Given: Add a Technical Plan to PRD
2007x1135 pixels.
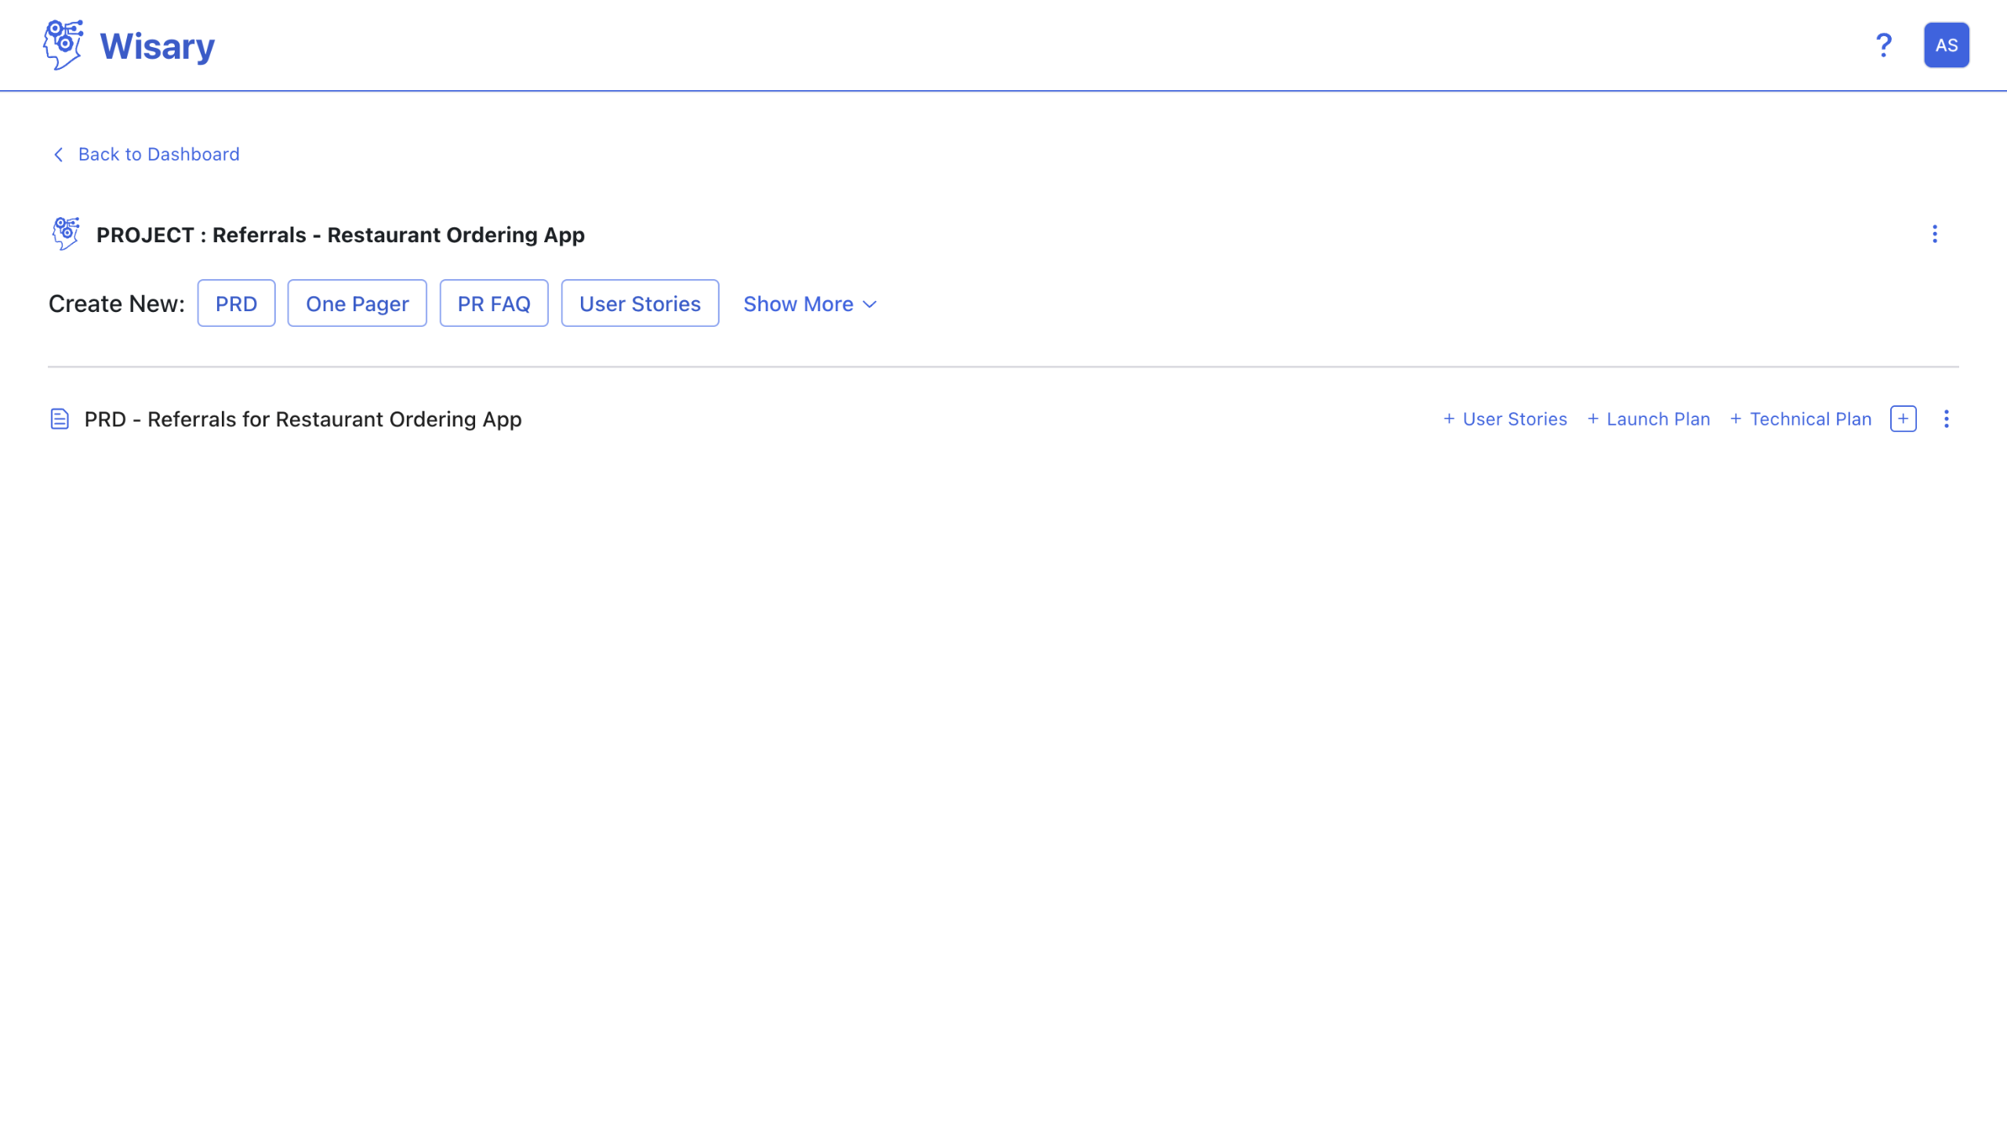Looking at the screenshot, I should coord(1801,419).
